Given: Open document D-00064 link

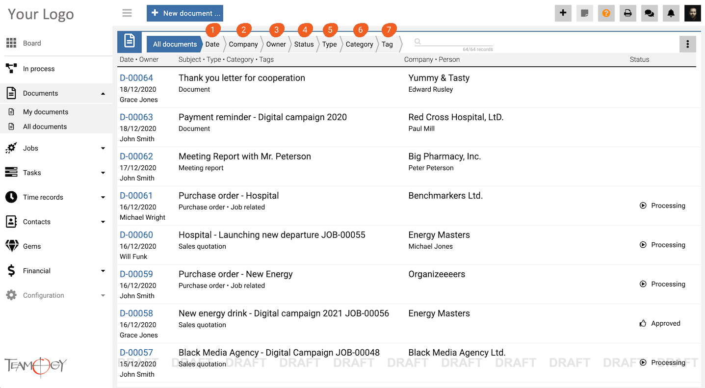Looking at the screenshot, I should tap(136, 78).
